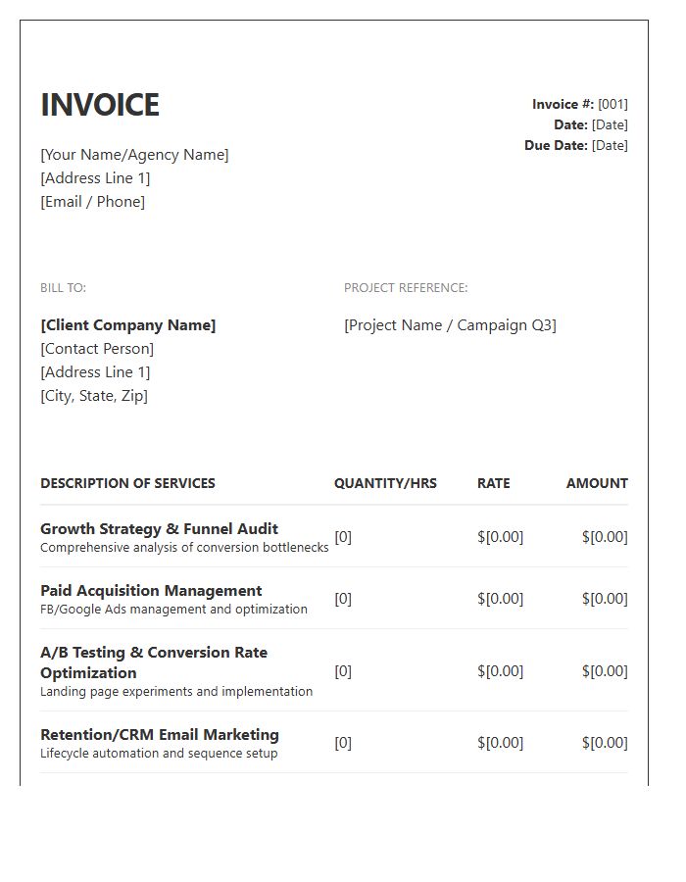Click the [Address Line 1] under Contact Person
This screenshot has height=882, width=686.
[95, 372]
